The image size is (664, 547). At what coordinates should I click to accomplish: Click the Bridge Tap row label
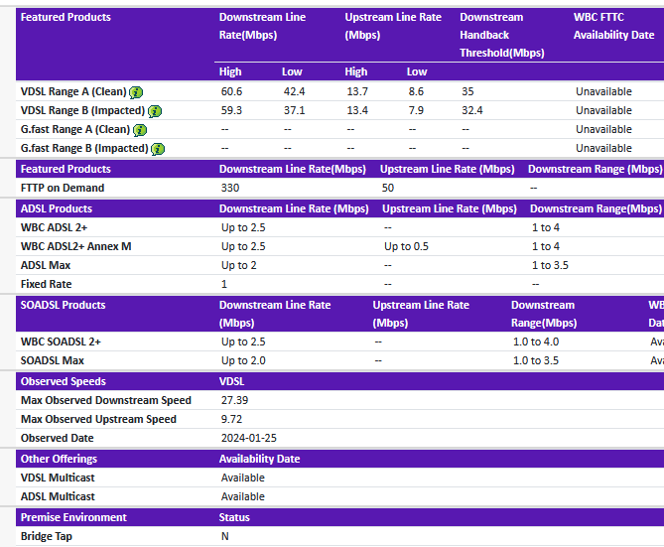coord(47,536)
